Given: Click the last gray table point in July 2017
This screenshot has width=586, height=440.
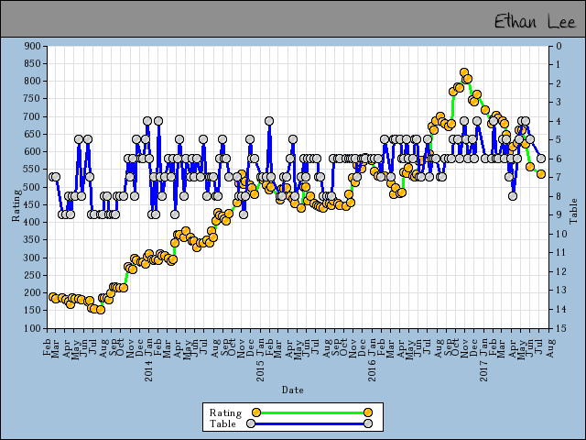Looking at the screenshot, I should click(541, 159).
